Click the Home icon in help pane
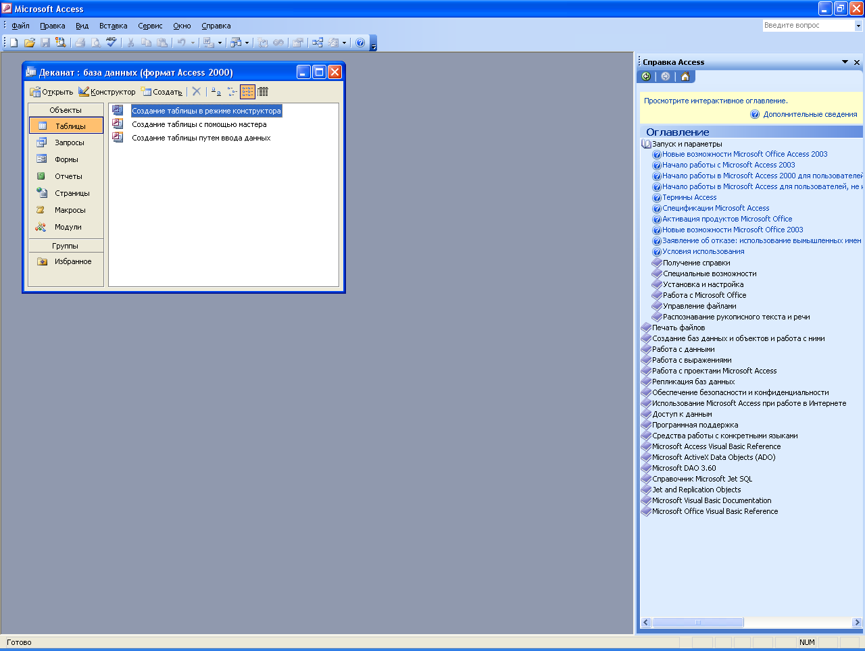 click(x=685, y=76)
